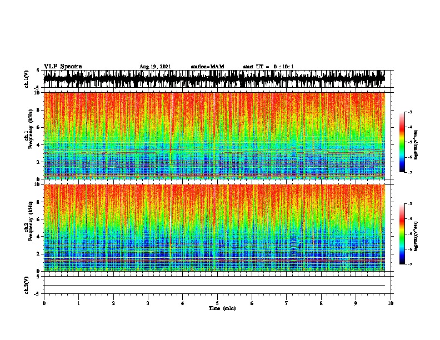Click the "-7" tick on ch.2 colorbar
The height and width of the screenshot is (340, 440).
pyautogui.click(x=410, y=264)
